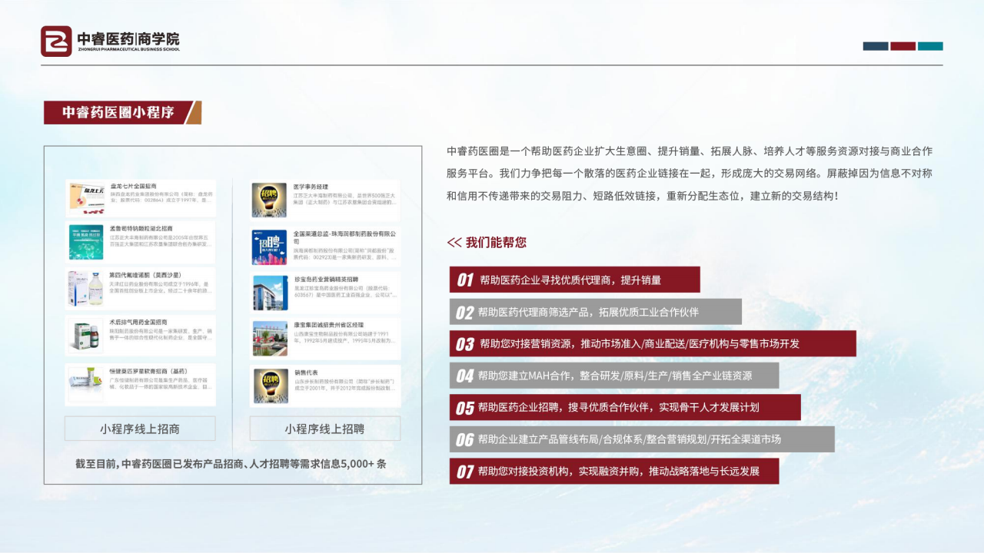Viewport: 984px width, 553px height.
Task: Open the 术后排气用药全国招商 product image
Action: tap(86, 336)
